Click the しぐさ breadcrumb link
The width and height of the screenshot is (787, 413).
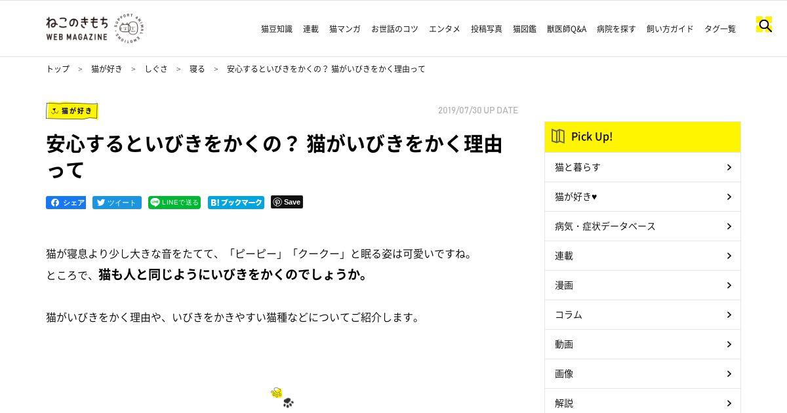click(156, 69)
